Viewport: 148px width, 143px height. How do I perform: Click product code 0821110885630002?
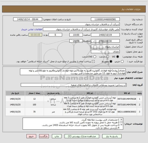127,112
